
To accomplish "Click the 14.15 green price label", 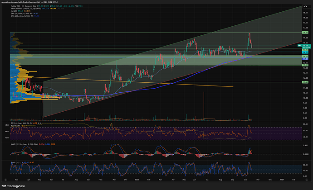I will click(305, 57).
